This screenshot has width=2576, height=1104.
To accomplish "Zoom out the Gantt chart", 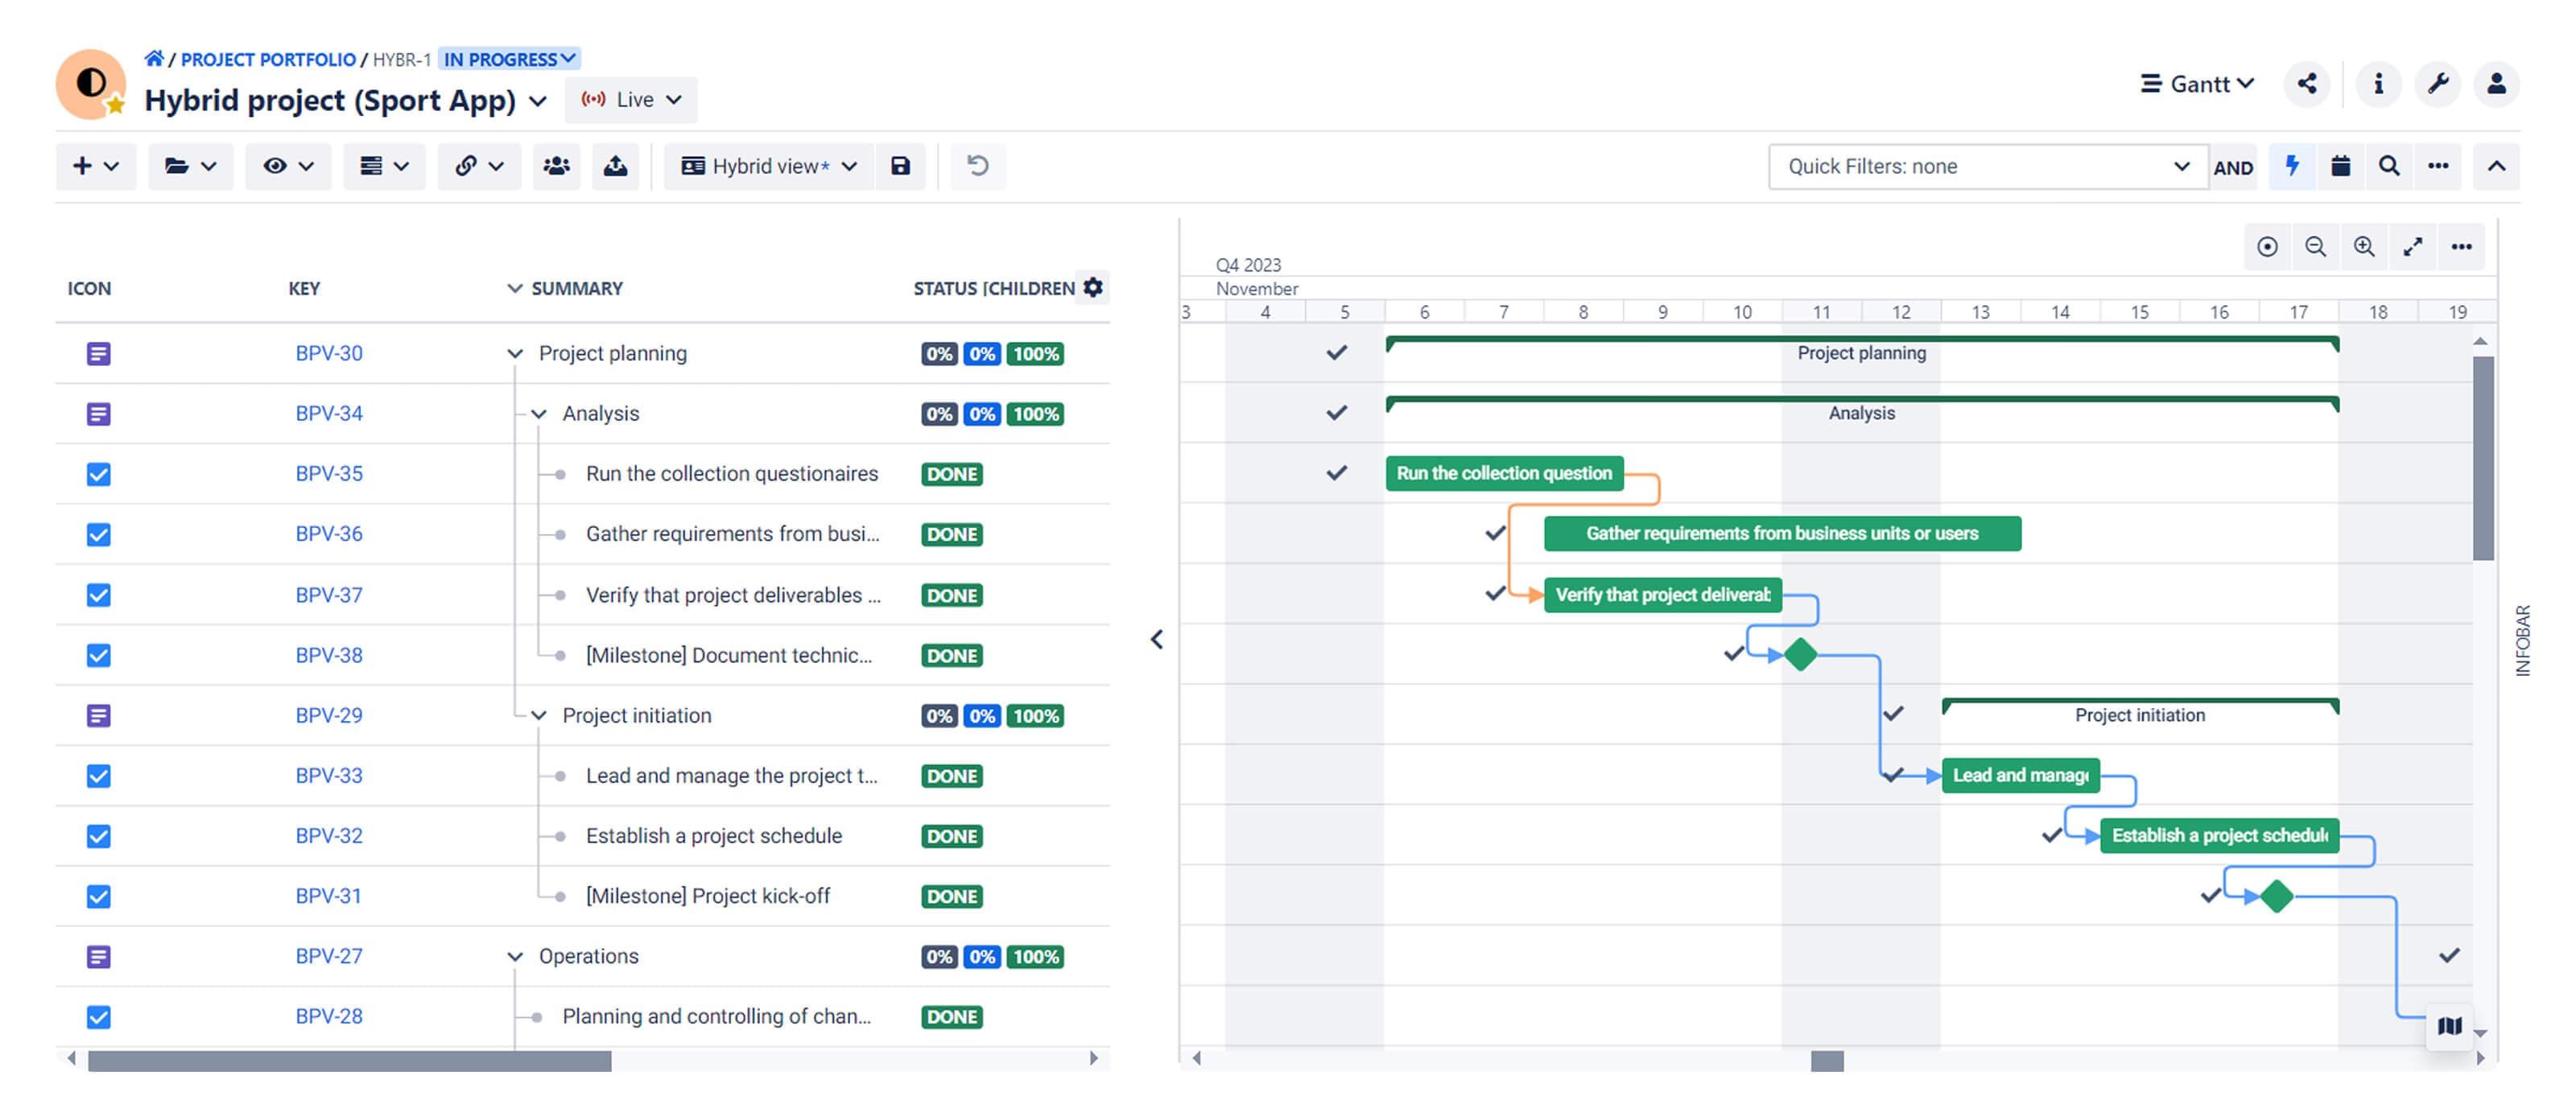I will (2316, 247).
